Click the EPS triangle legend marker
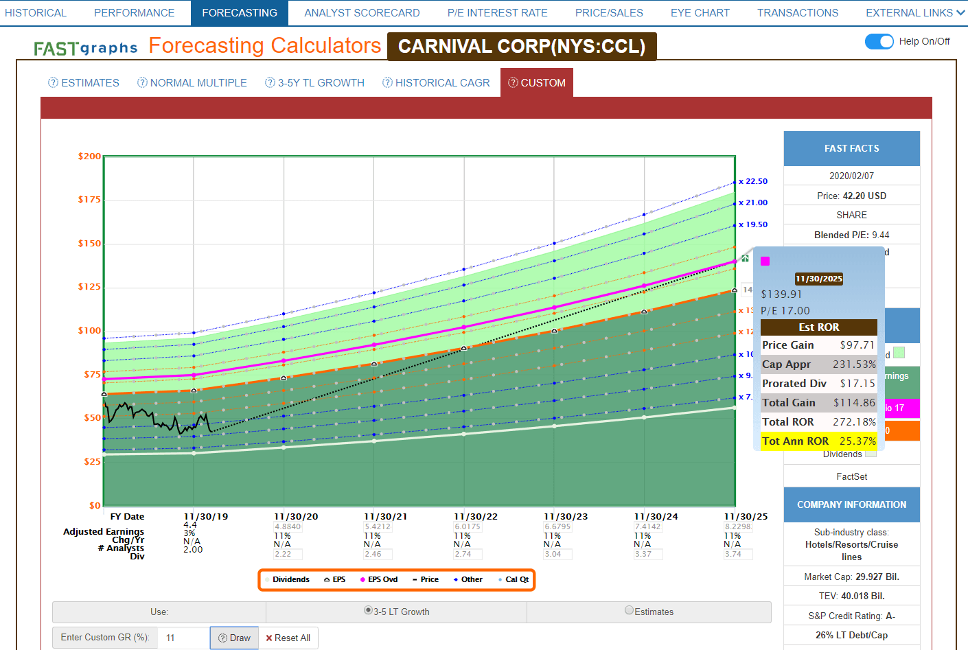 pyautogui.click(x=327, y=580)
